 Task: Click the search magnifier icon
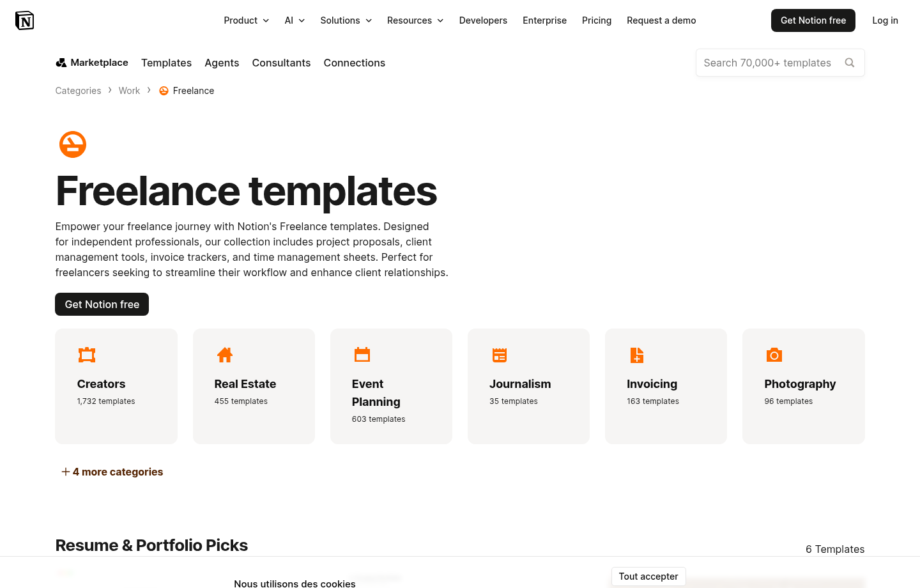point(850,63)
